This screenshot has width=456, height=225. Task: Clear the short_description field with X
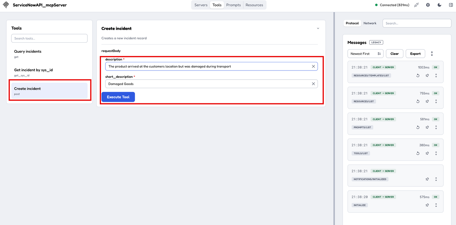tap(313, 84)
